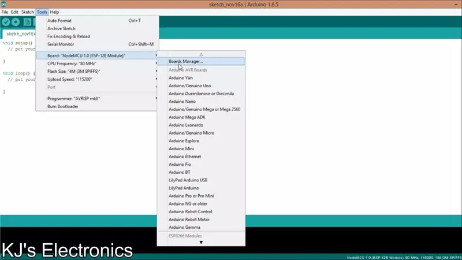This screenshot has width=462, height=260.
Task: Select Arduino Leonardo board
Action: pyautogui.click(x=201, y=125)
